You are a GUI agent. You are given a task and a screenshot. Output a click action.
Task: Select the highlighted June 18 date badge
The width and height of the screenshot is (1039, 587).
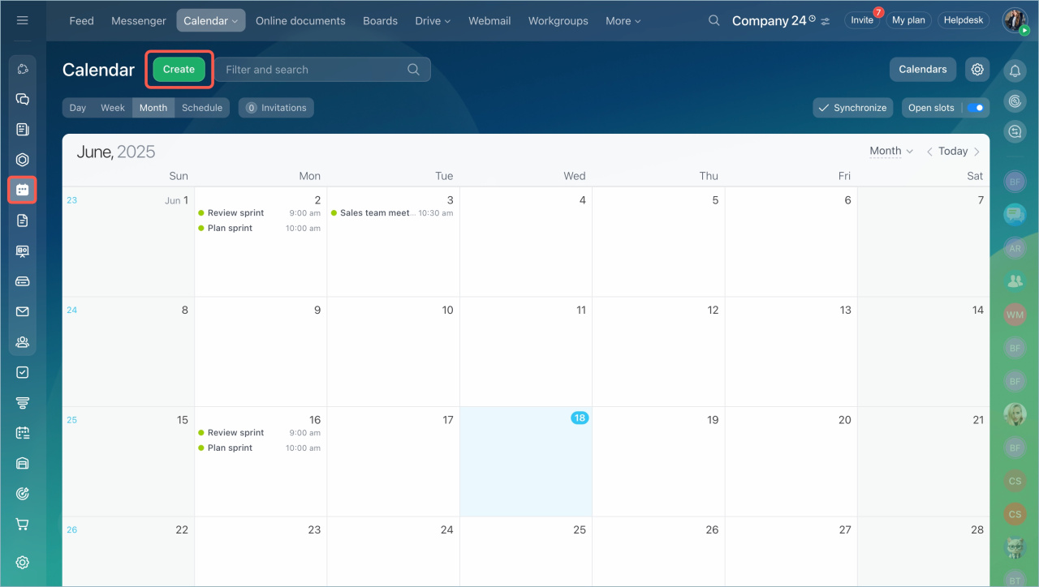coord(579,418)
